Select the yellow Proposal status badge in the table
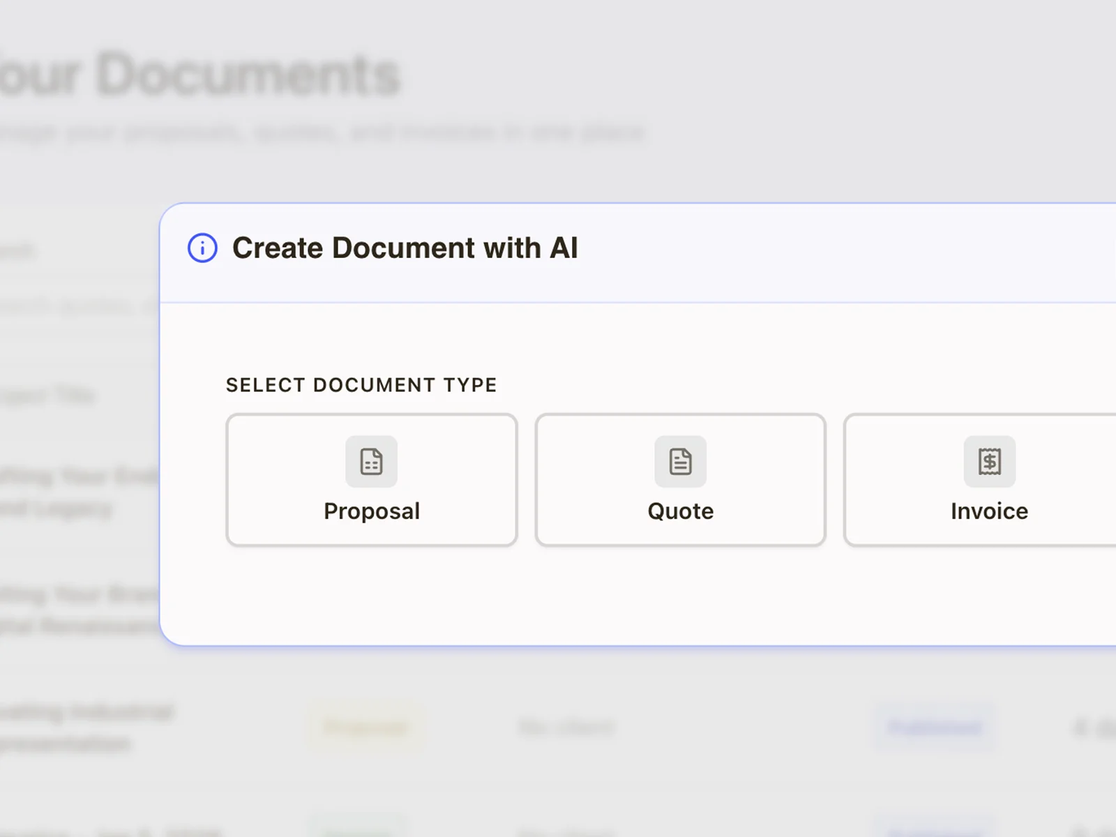 [365, 727]
